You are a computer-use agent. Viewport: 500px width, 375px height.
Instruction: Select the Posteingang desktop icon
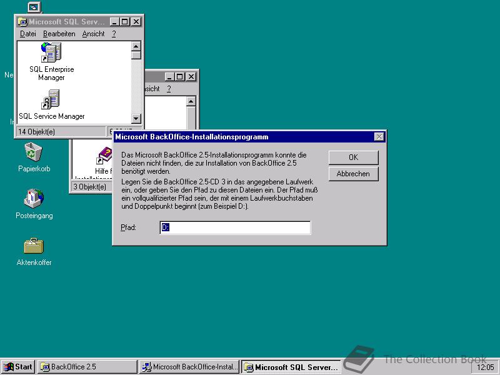[34, 198]
